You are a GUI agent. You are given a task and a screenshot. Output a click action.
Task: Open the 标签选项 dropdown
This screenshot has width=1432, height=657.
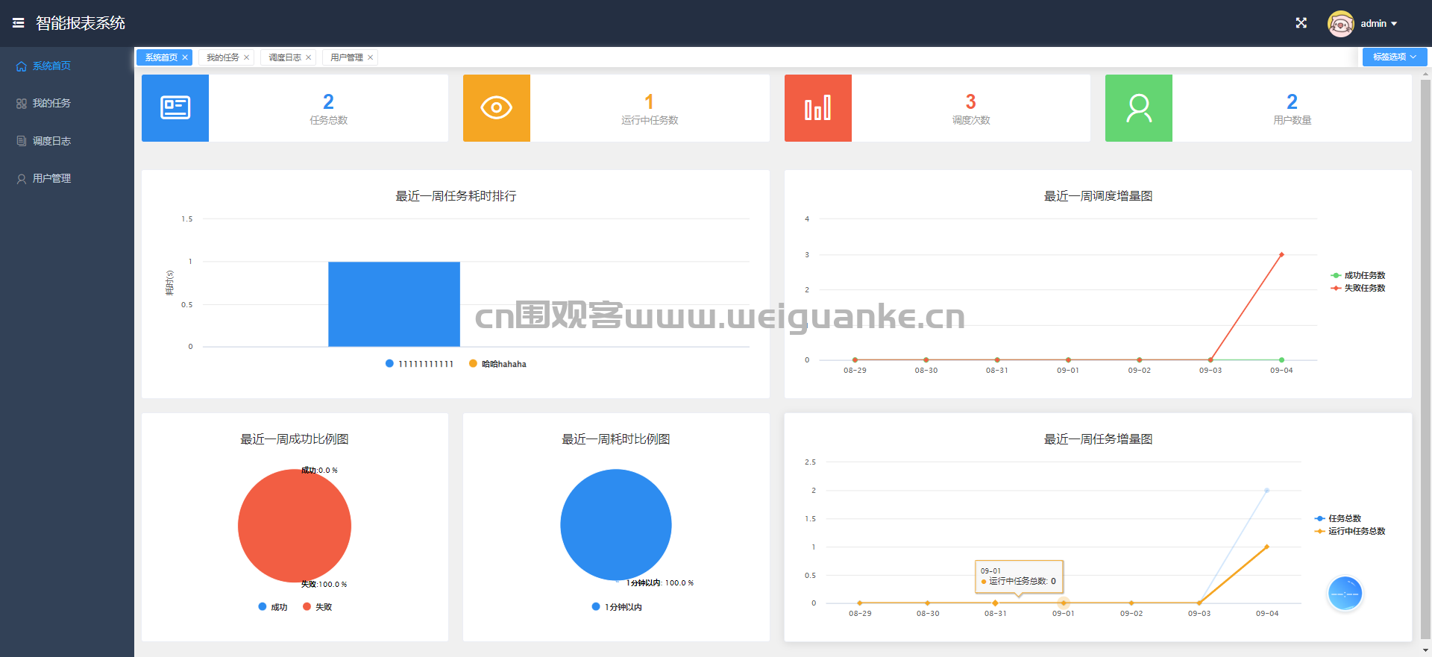[x=1395, y=57]
